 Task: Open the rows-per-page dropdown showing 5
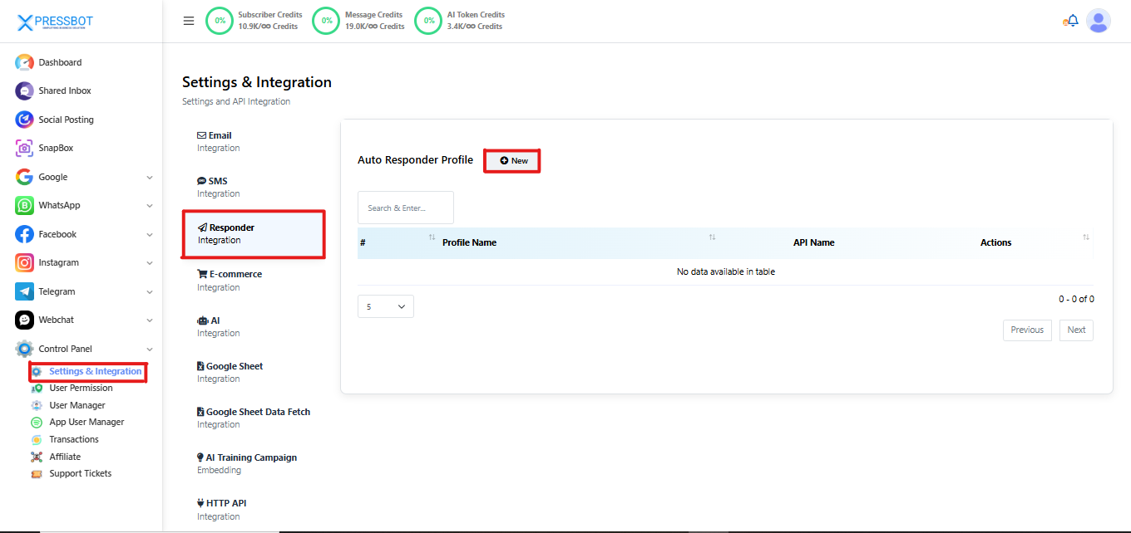[x=385, y=306]
